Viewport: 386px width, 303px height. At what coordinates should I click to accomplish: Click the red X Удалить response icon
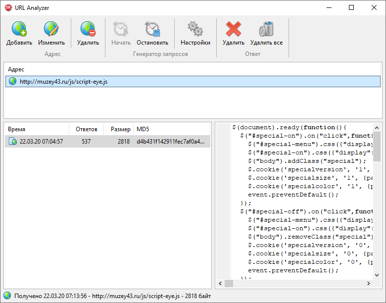(x=234, y=29)
